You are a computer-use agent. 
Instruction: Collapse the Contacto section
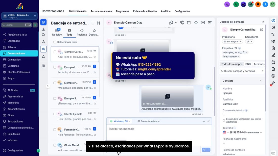(261, 81)
